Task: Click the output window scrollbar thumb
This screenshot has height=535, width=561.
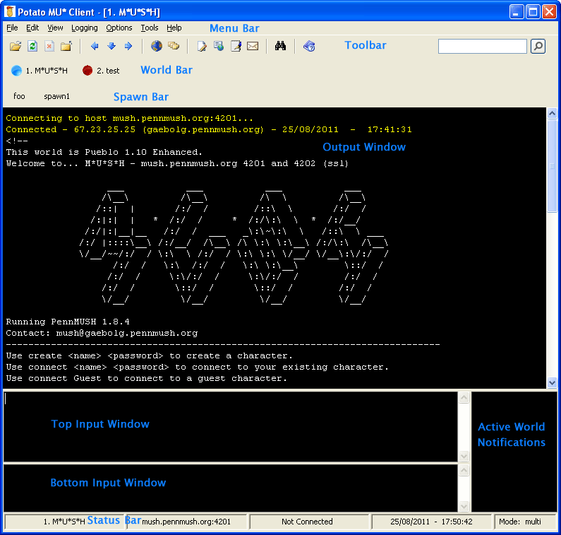Action: [x=552, y=166]
